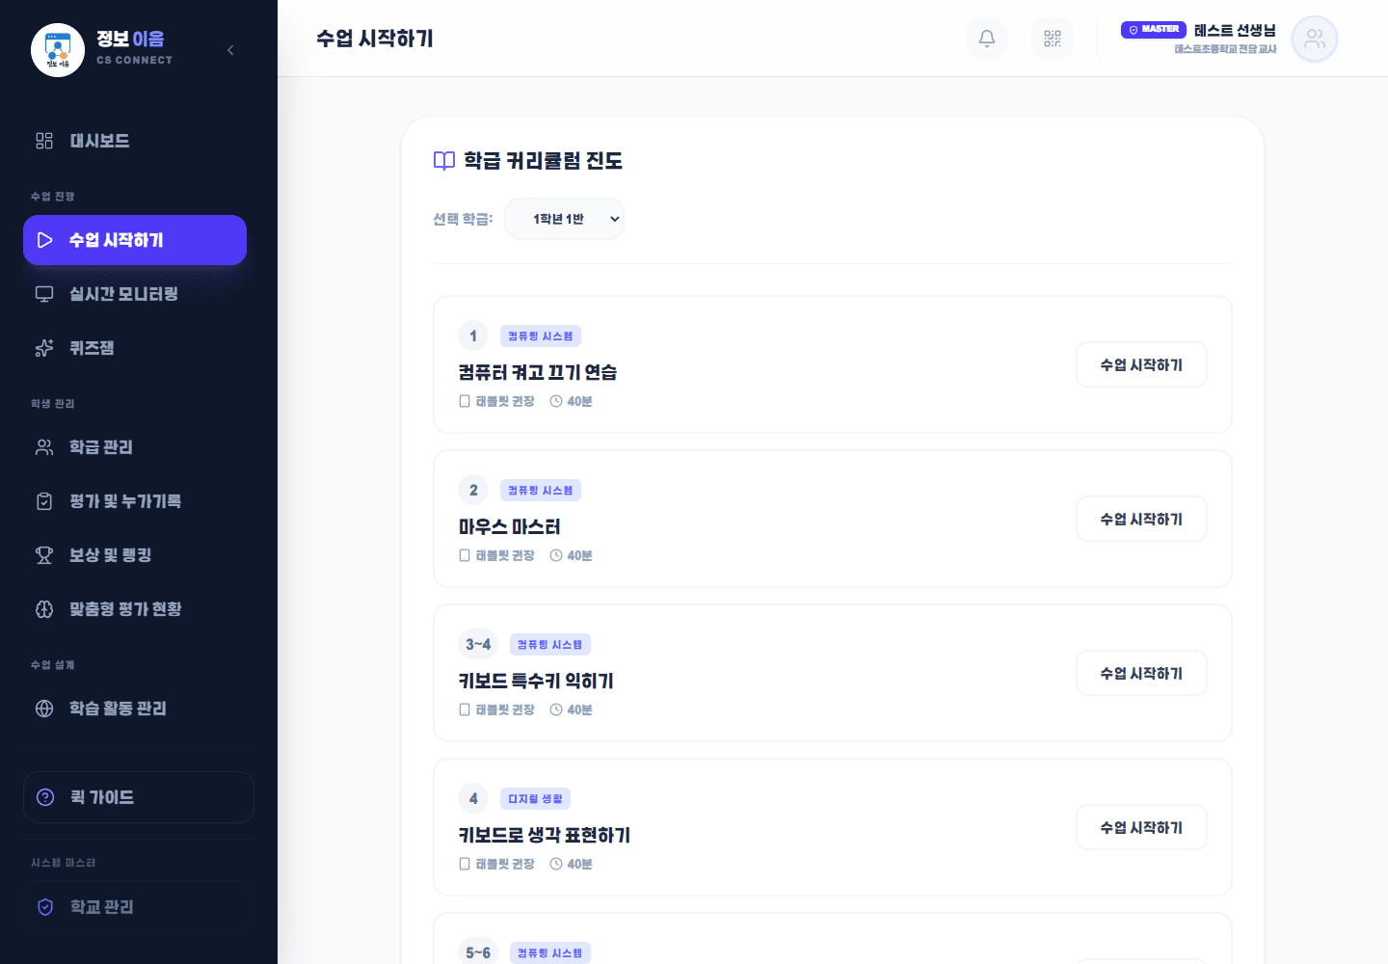Click the 디지털 생활 tag on lesson 4
Screen dimensions: 1388x964
coord(536,799)
